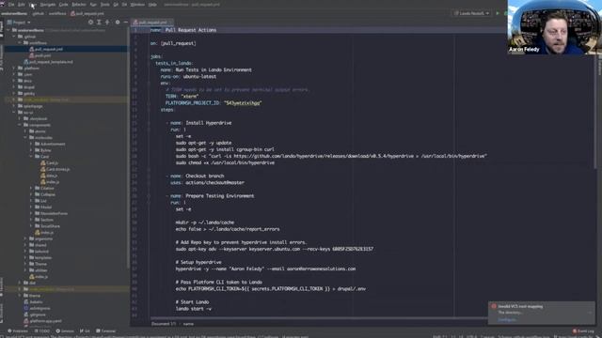The image size is (602, 338).
Task: Open the Event Log
Action: click(x=583, y=330)
